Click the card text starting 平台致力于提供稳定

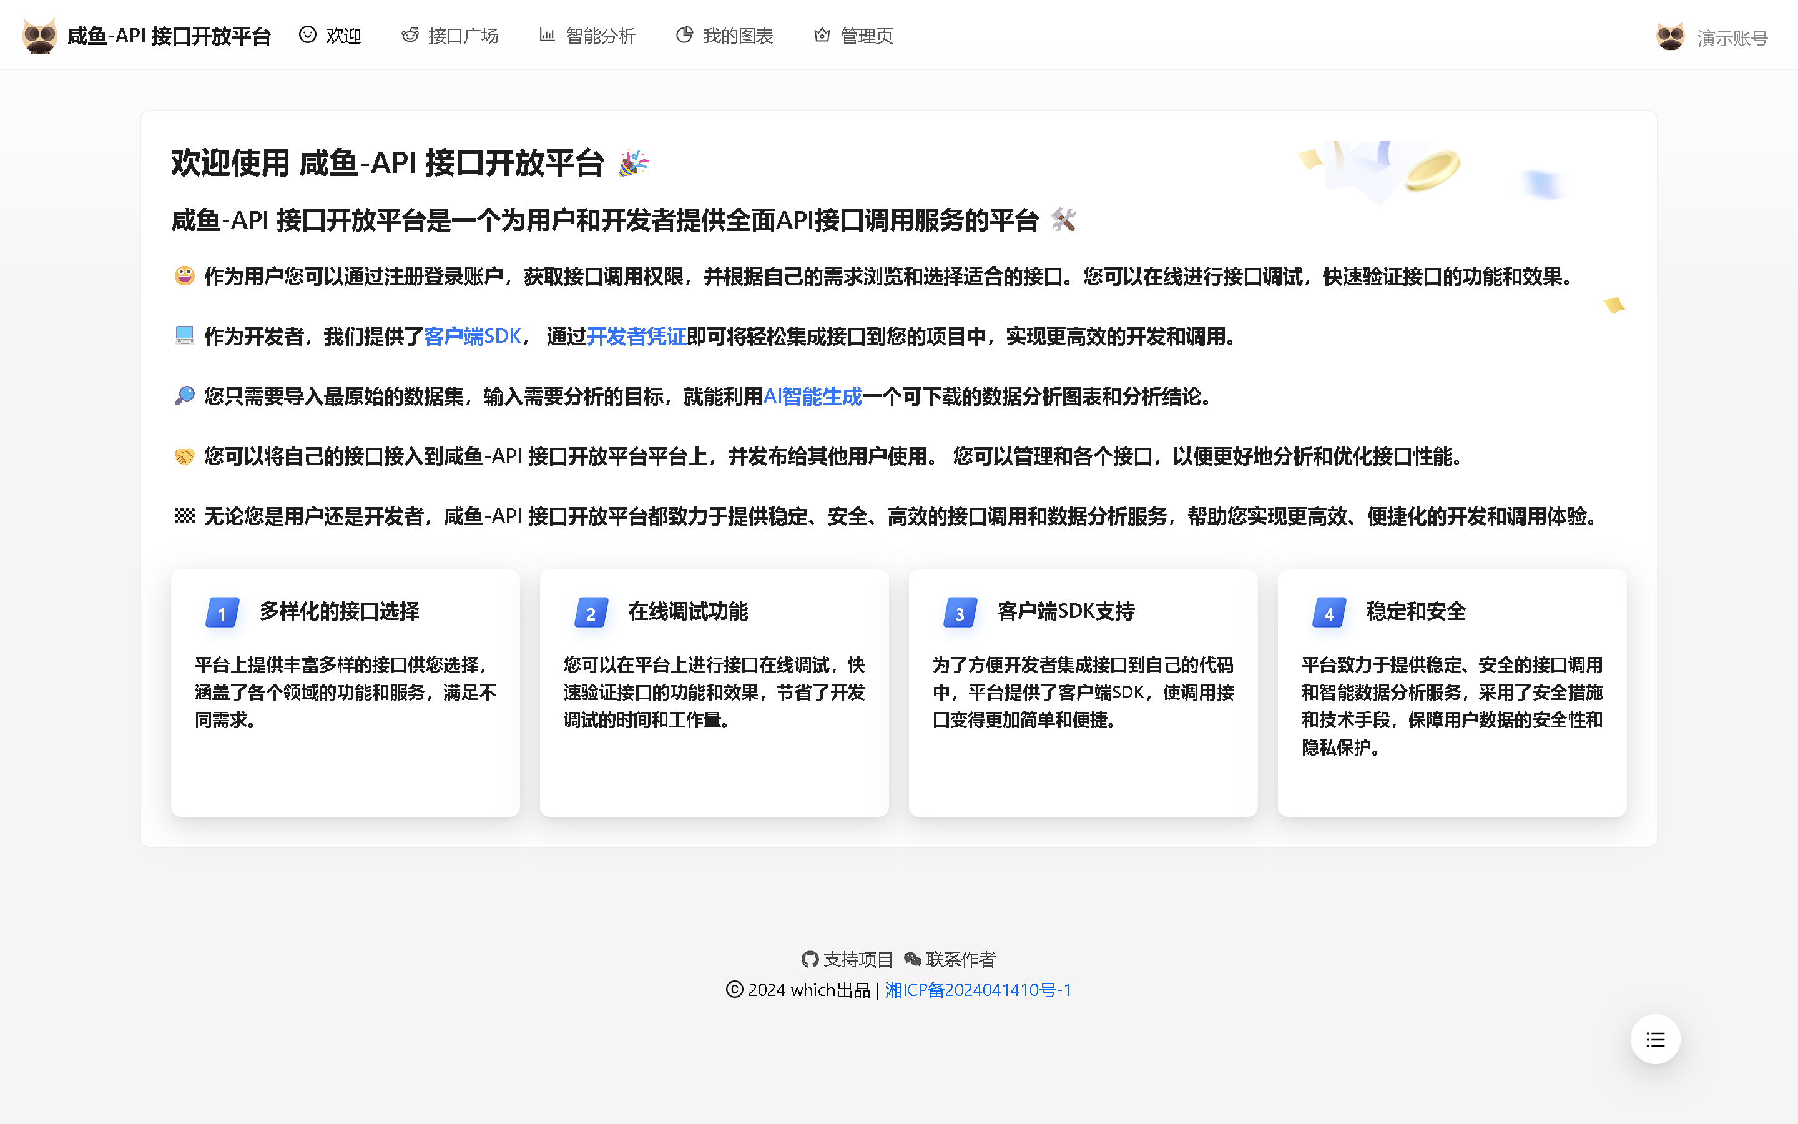(1452, 706)
